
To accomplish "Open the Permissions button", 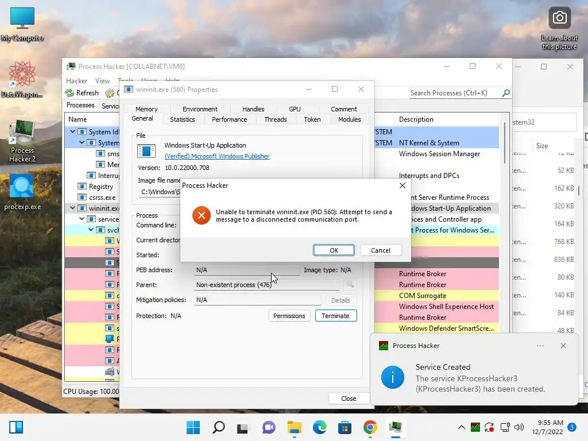I will click(289, 316).
